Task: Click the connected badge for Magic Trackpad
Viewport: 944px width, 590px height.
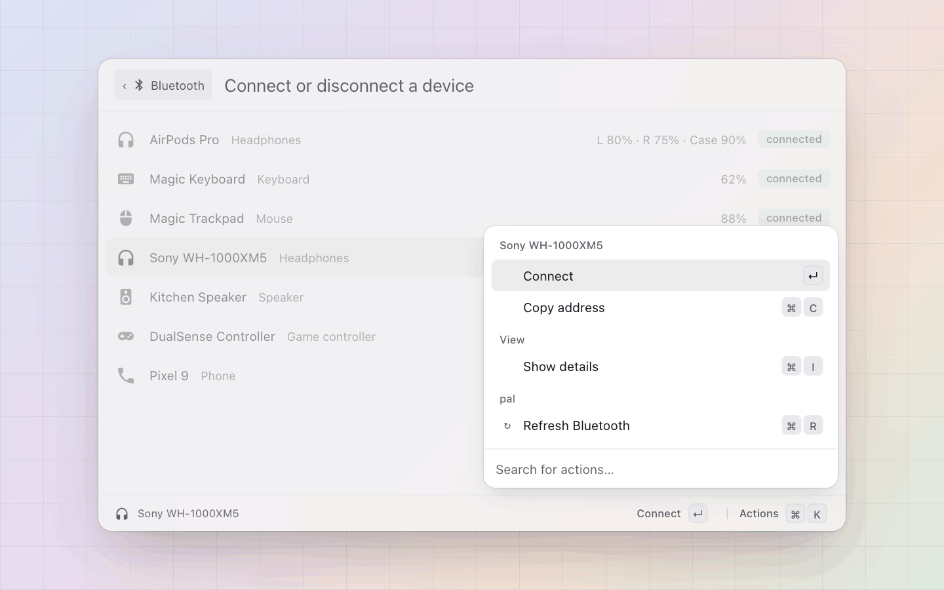Action: pos(794,218)
